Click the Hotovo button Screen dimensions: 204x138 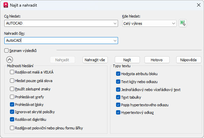pyautogui.click(x=156, y=60)
